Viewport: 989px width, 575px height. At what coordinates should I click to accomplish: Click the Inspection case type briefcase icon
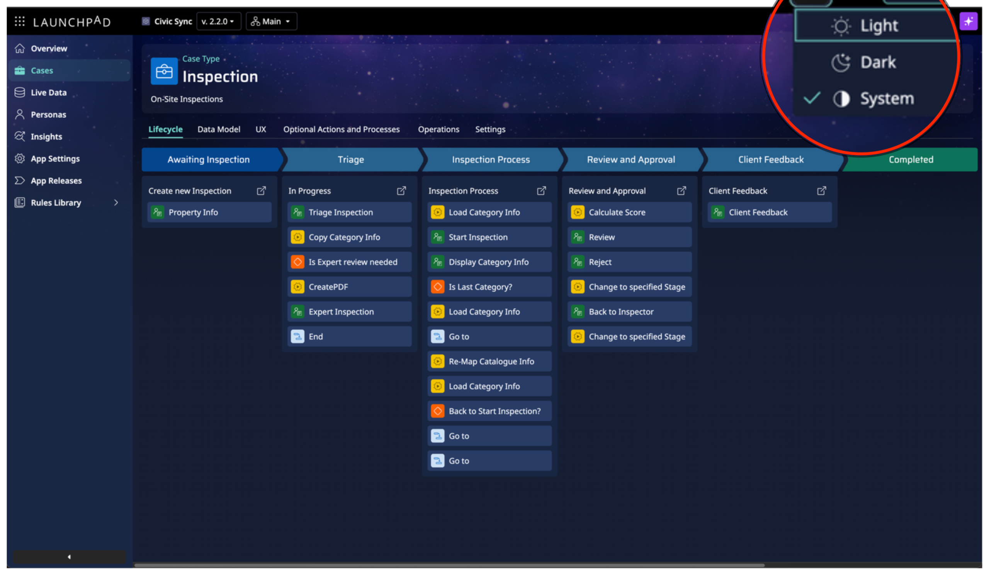tap(164, 71)
